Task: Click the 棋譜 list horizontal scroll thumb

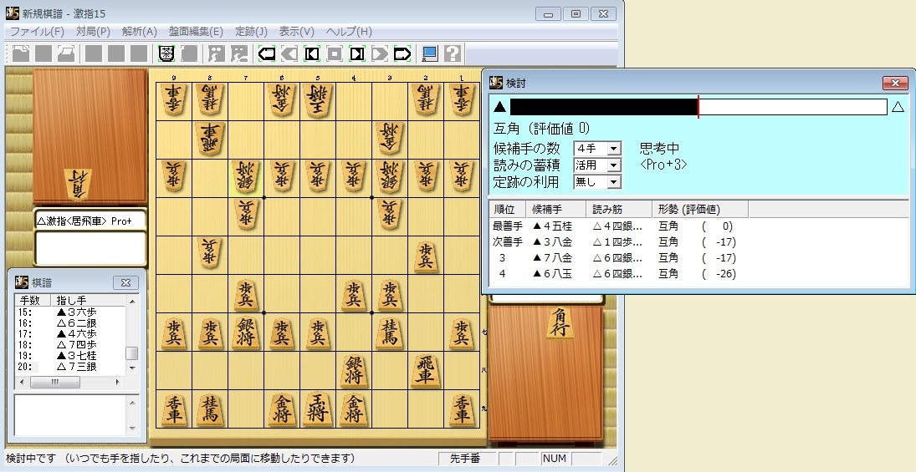Action: click(x=55, y=382)
